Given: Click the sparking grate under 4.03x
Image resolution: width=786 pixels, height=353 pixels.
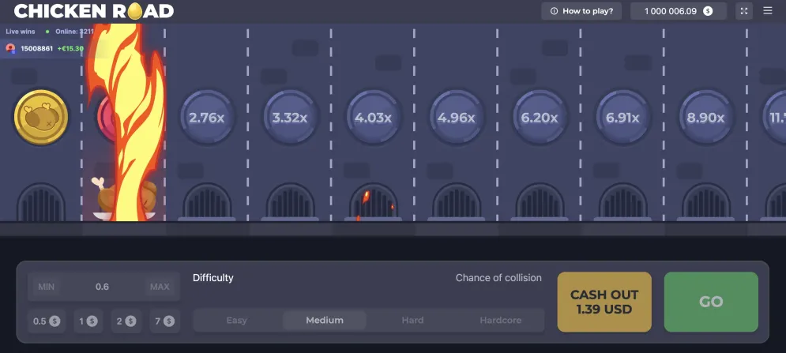Looking at the screenshot, I should tap(373, 202).
